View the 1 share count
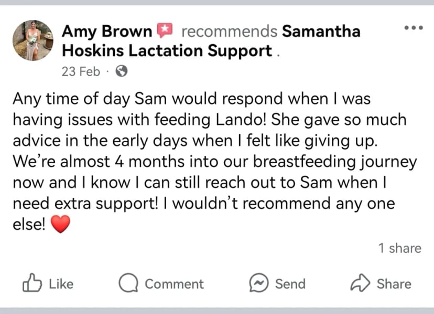The height and width of the screenshot is (314, 434). [x=400, y=248]
